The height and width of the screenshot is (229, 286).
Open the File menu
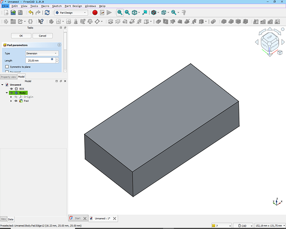[x=5, y=6]
